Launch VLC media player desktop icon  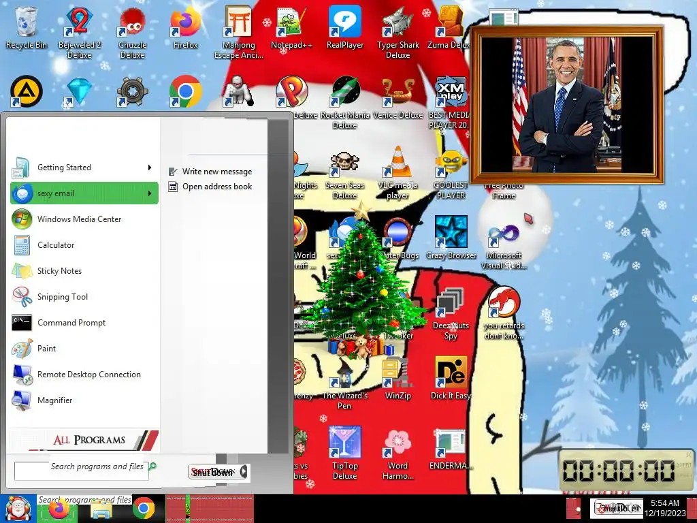pyautogui.click(x=398, y=174)
